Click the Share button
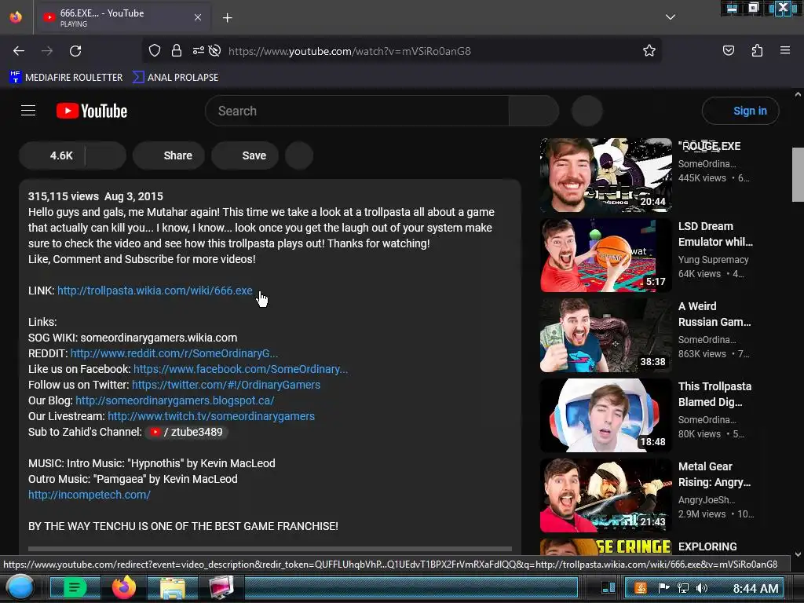The width and height of the screenshot is (804, 603). pyautogui.click(x=169, y=155)
